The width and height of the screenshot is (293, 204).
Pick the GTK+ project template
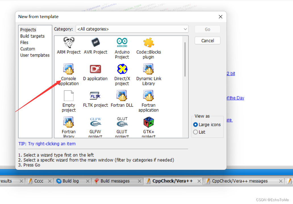[x=148, y=127]
